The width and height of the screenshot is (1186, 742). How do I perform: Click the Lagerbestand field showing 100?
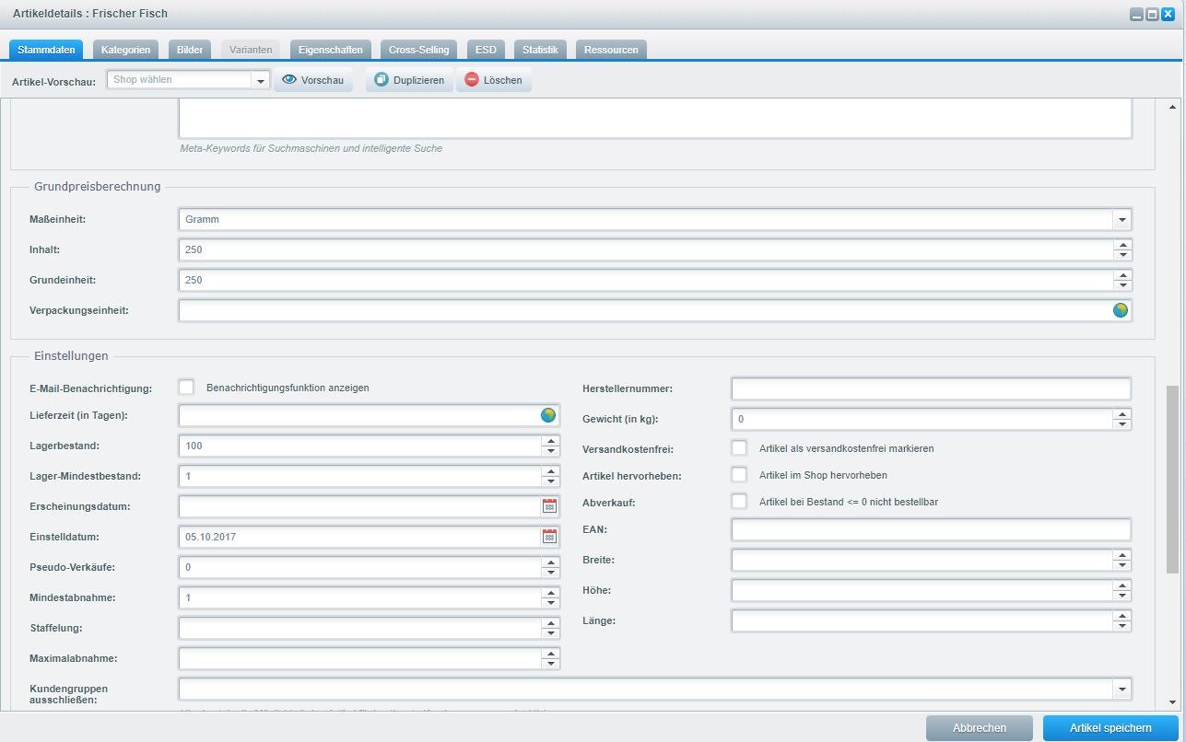pos(359,446)
